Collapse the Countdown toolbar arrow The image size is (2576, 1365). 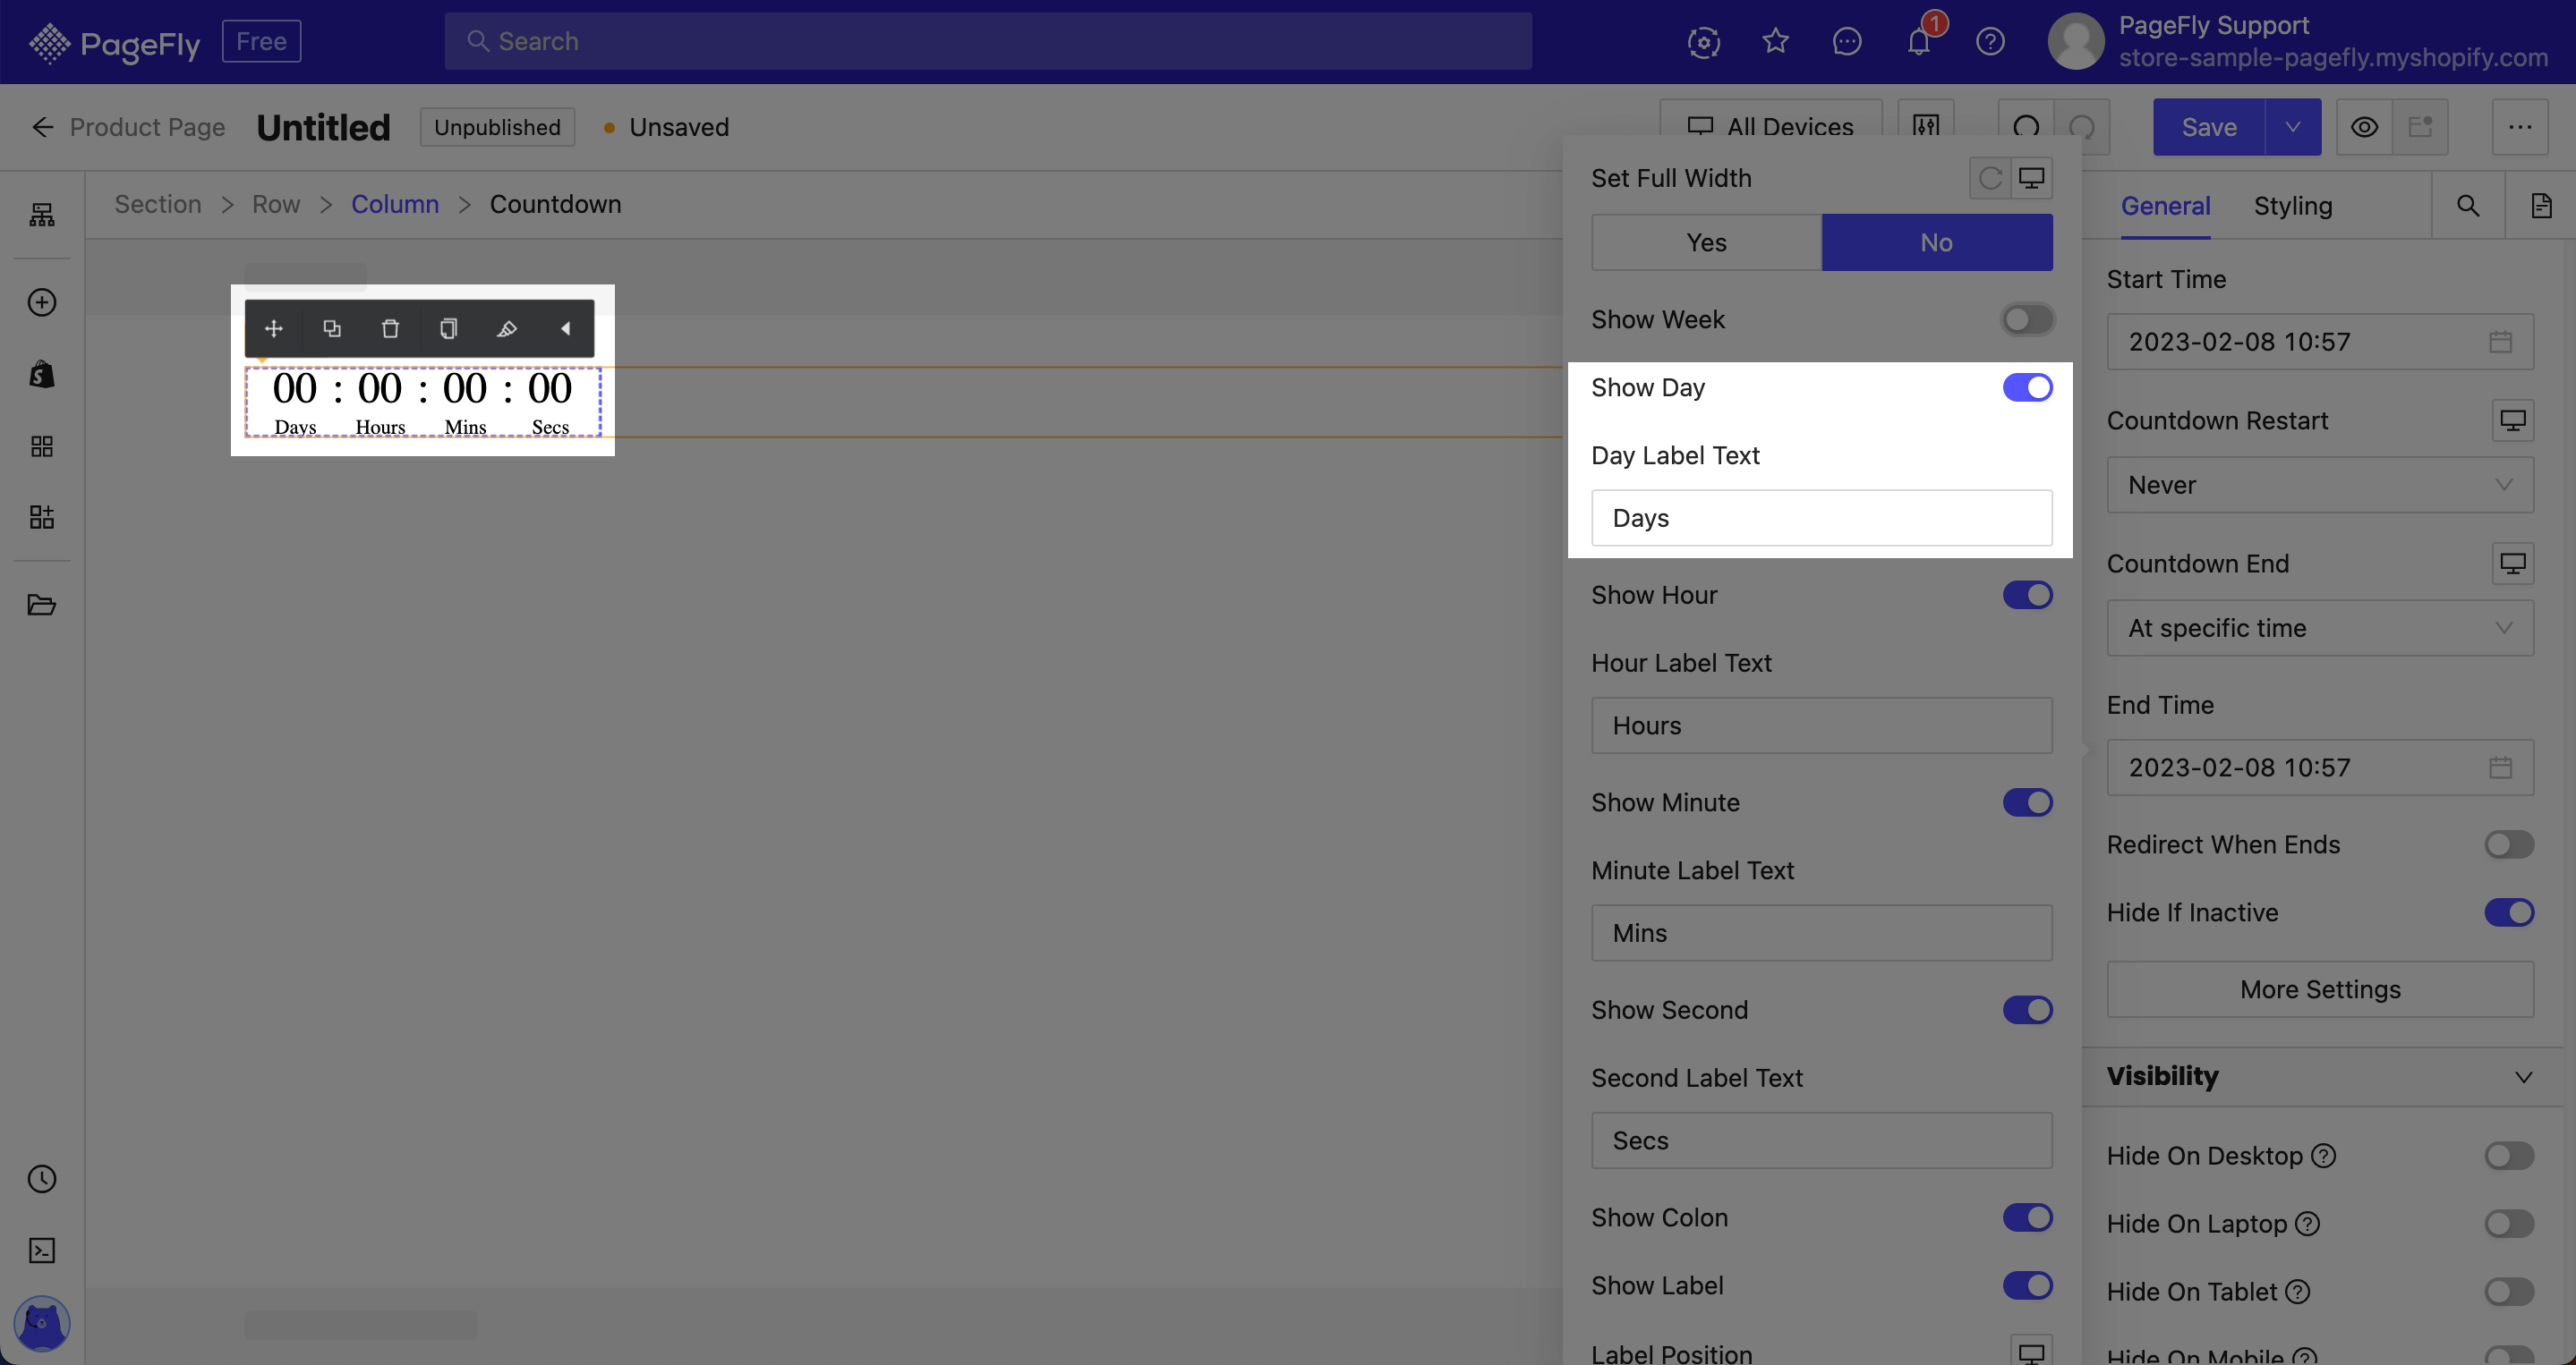click(565, 329)
